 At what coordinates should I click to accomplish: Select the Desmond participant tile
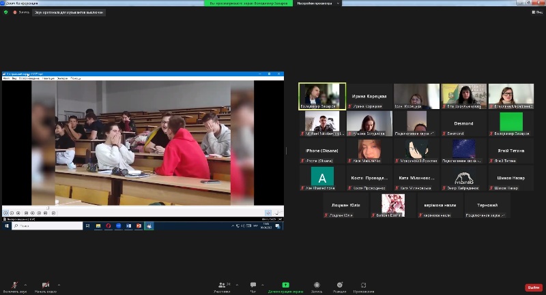[463, 123]
